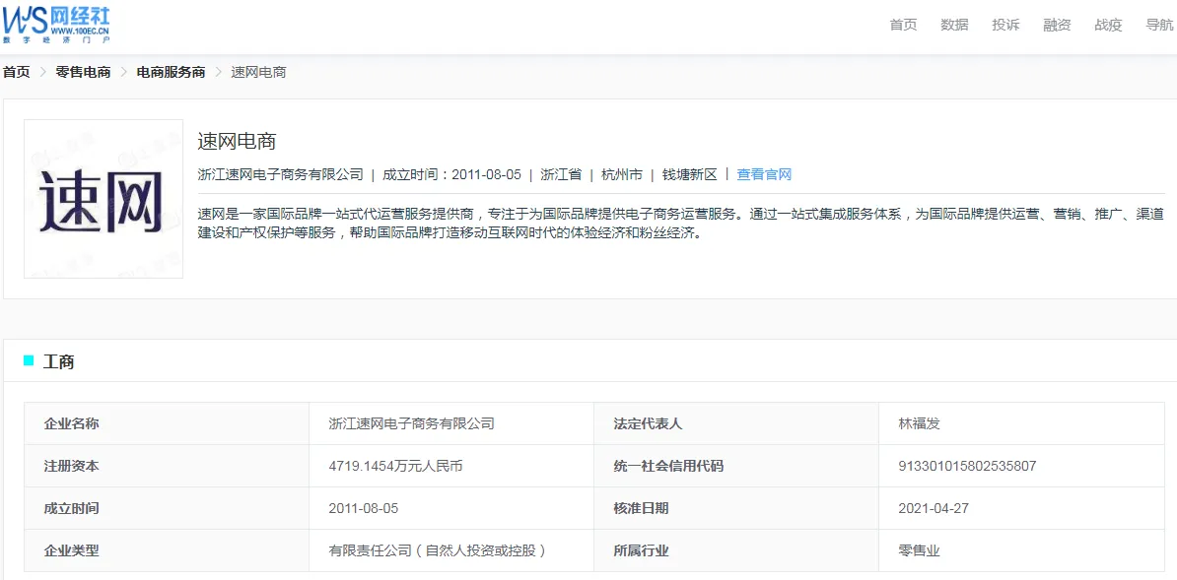The width and height of the screenshot is (1177, 580).
Task: Click the code 913301015802535807
Action: coord(967,466)
